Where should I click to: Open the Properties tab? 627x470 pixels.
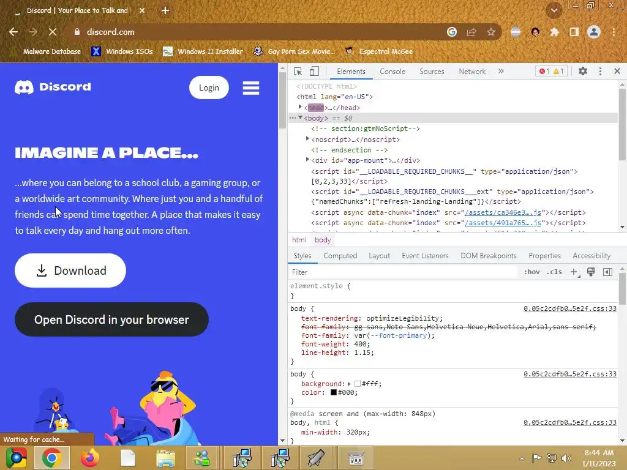[544, 256]
